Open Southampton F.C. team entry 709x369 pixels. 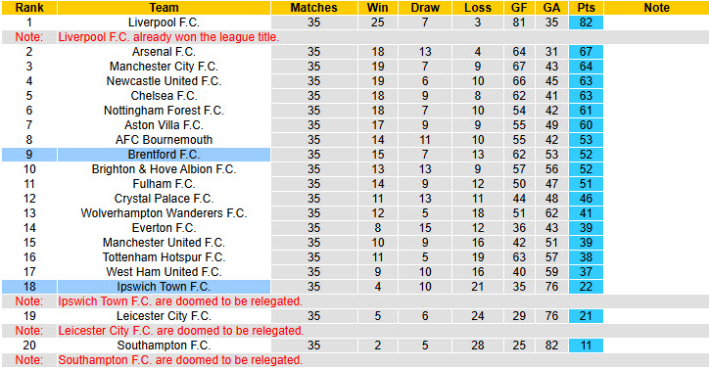pos(164,346)
